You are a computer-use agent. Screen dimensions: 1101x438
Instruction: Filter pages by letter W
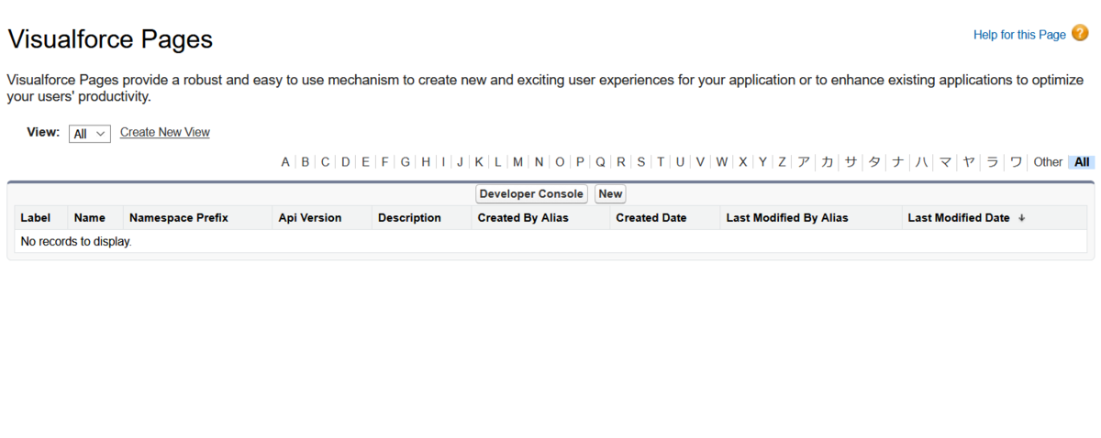coord(722,162)
